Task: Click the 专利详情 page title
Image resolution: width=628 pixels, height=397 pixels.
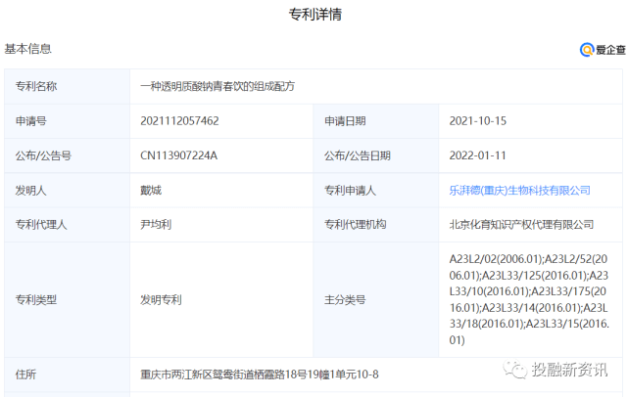Action: click(315, 15)
